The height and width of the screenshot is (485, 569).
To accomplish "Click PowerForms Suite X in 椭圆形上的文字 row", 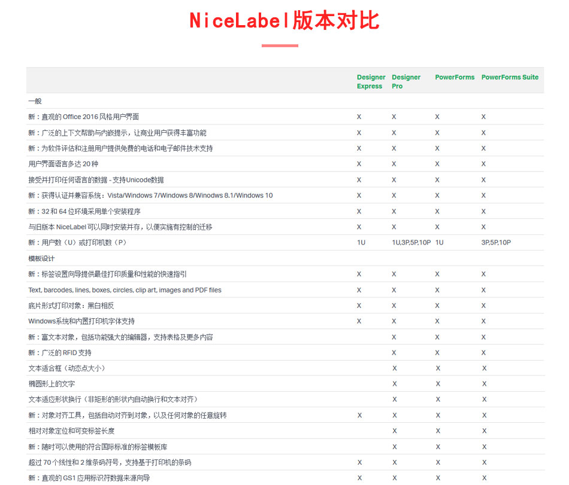I will 484,383.
